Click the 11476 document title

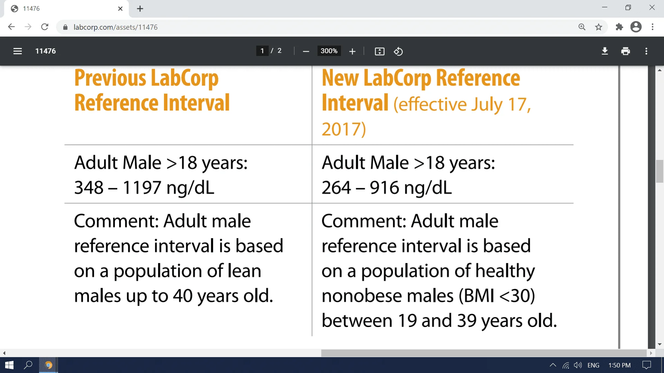tap(45, 51)
